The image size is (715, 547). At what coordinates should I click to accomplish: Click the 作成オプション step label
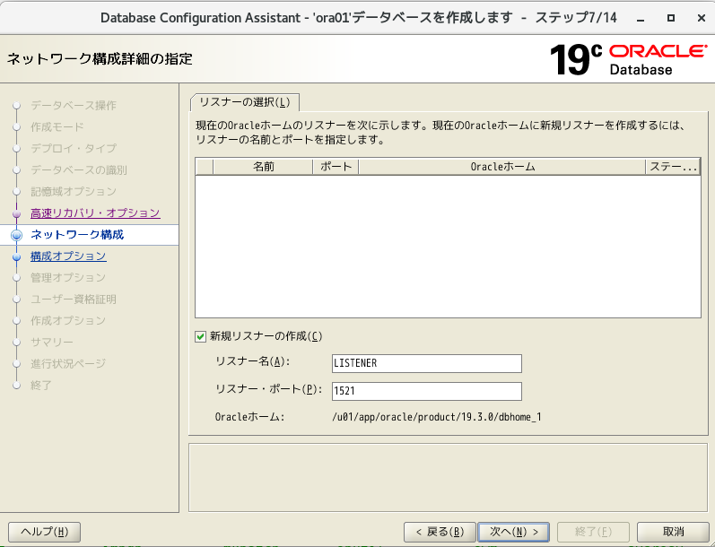tap(68, 320)
